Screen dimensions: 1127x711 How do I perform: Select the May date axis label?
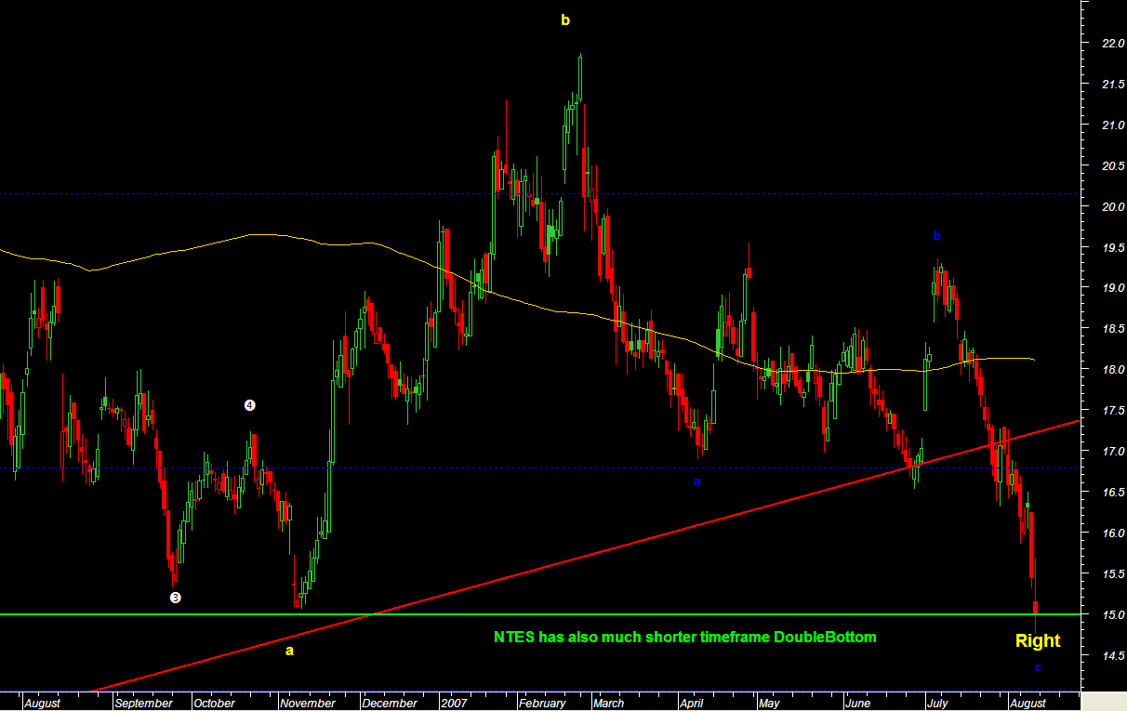click(x=769, y=704)
